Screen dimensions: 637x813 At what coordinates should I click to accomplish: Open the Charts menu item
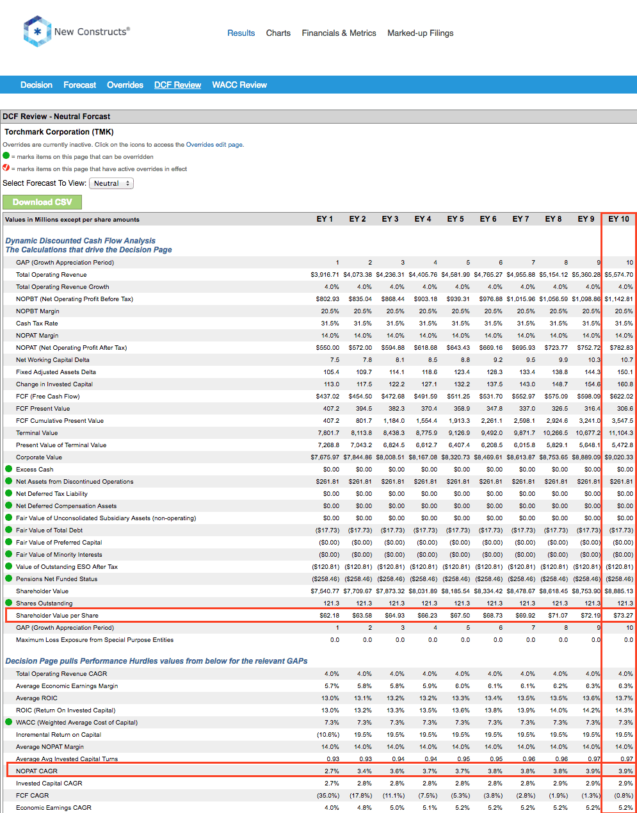278,33
